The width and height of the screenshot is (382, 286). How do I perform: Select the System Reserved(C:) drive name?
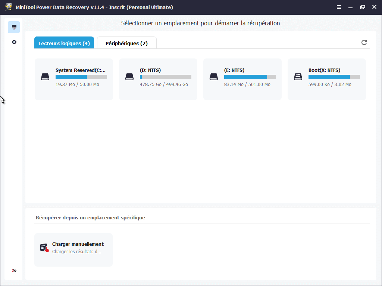coord(80,70)
